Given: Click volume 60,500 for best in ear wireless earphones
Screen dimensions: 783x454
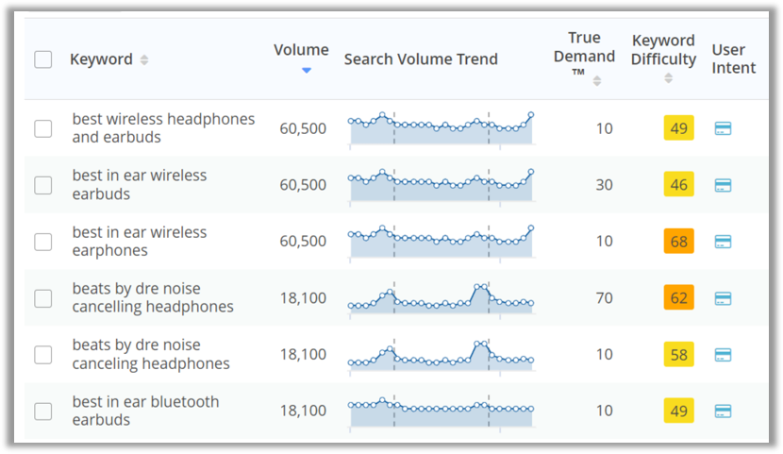Looking at the screenshot, I should click(x=303, y=242).
